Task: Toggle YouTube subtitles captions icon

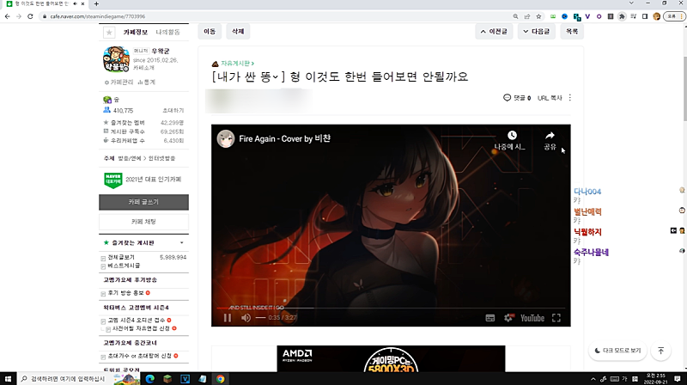Action: pyautogui.click(x=490, y=318)
